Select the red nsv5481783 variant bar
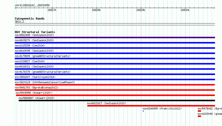This screenshot has width=222, height=126. point(115,90)
